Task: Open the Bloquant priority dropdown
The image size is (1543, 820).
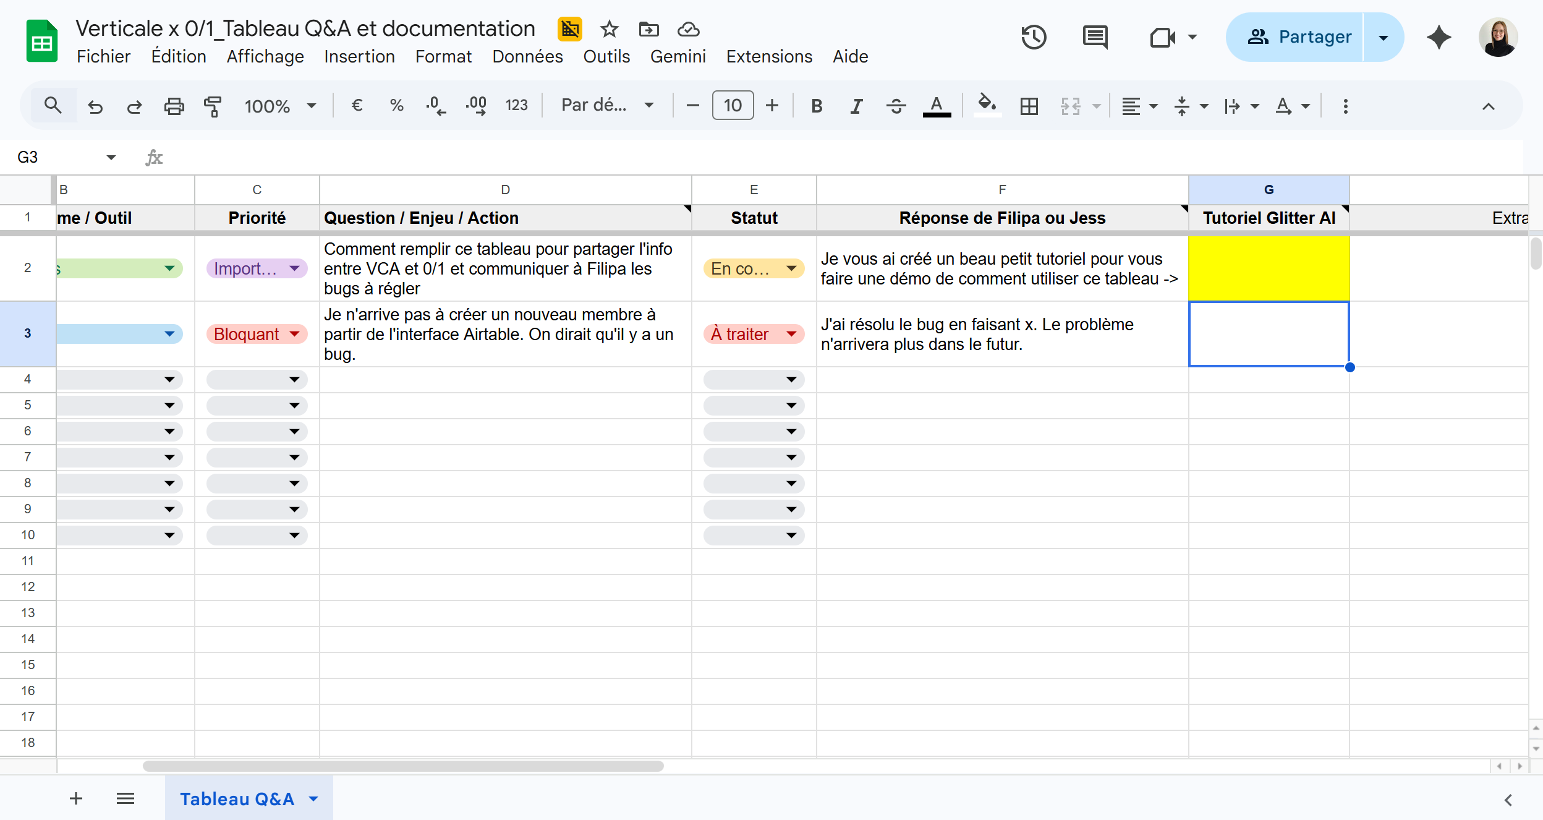Action: tap(294, 334)
